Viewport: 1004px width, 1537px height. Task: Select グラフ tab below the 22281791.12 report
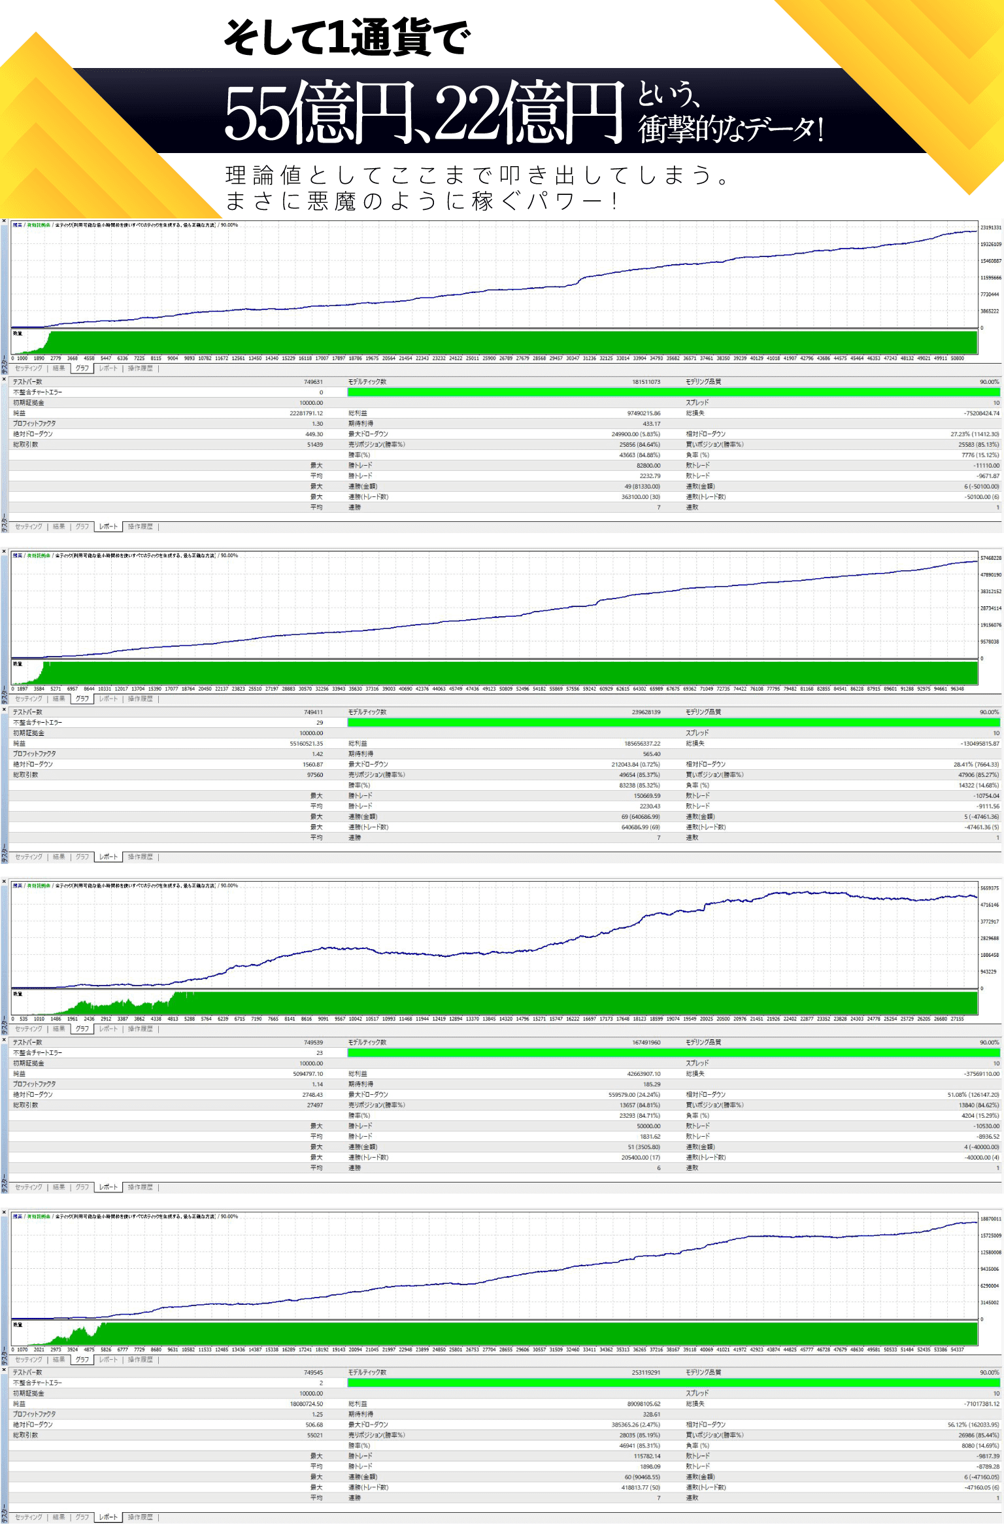[82, 527]
